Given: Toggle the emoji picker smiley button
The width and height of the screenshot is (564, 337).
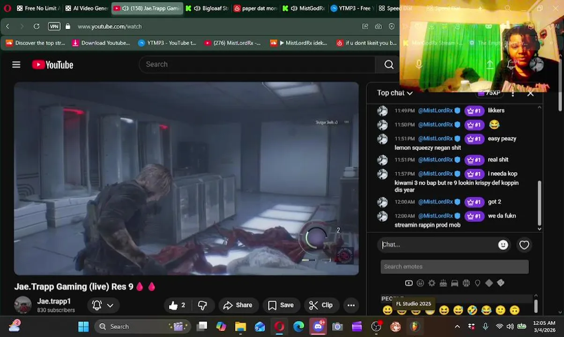Looking at the screenshot, I should [503, 245].
